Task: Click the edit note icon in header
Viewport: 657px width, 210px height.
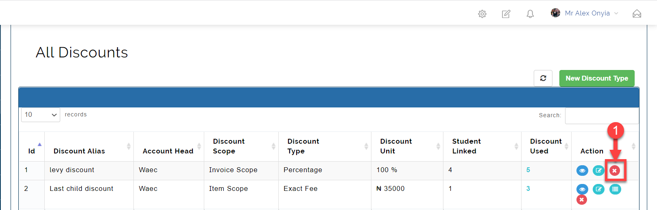Action: coord(506,14)
